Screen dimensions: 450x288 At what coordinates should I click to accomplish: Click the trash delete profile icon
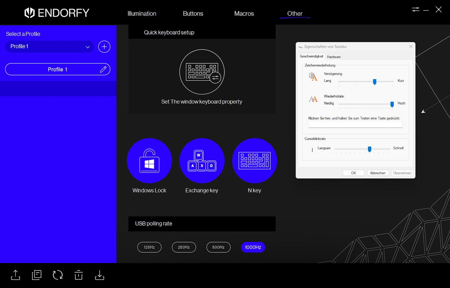79,275
